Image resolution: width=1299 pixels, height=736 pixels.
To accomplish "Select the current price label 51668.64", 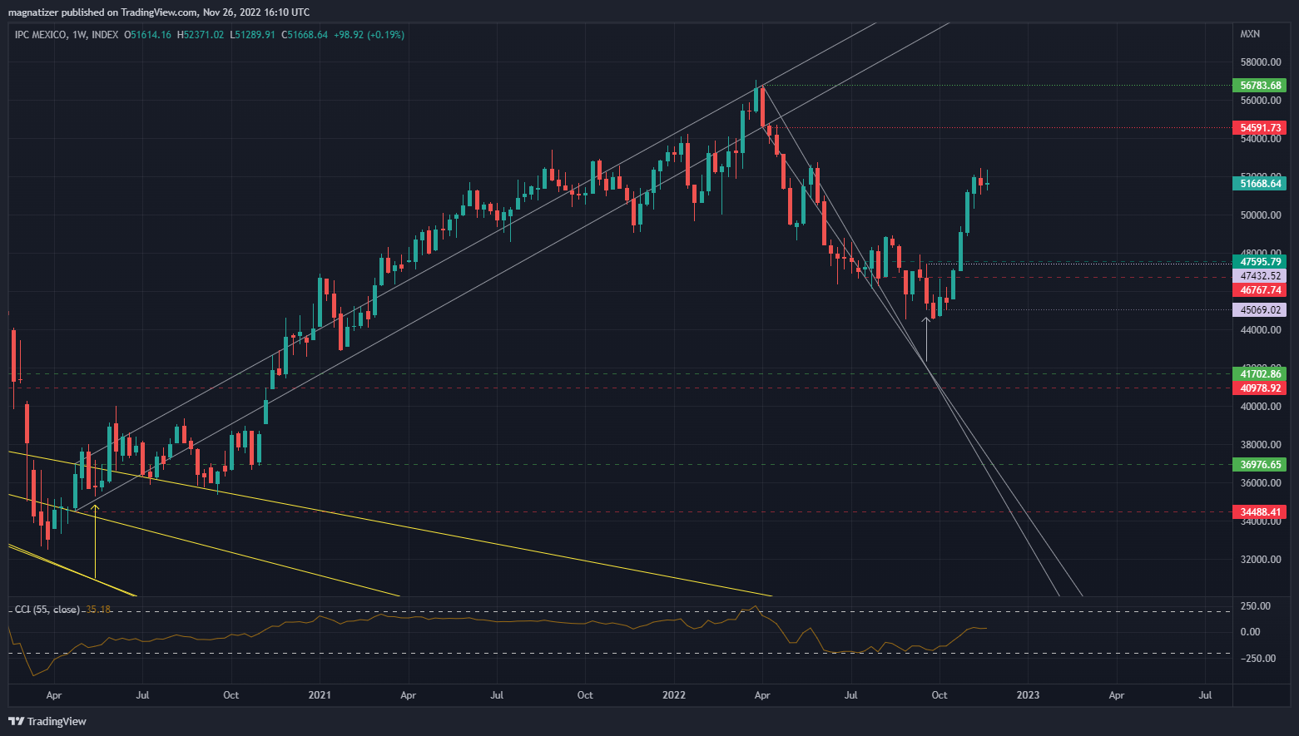I will (1260, 184).
